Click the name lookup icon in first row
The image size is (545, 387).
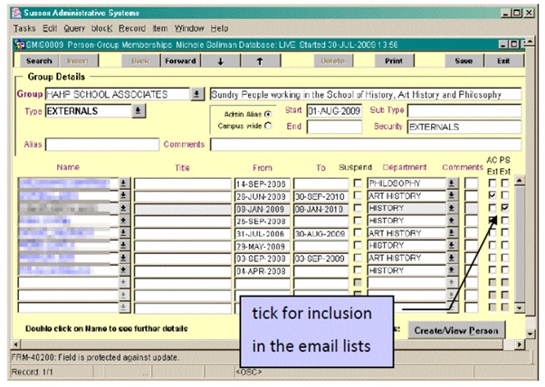coord(125,184)
